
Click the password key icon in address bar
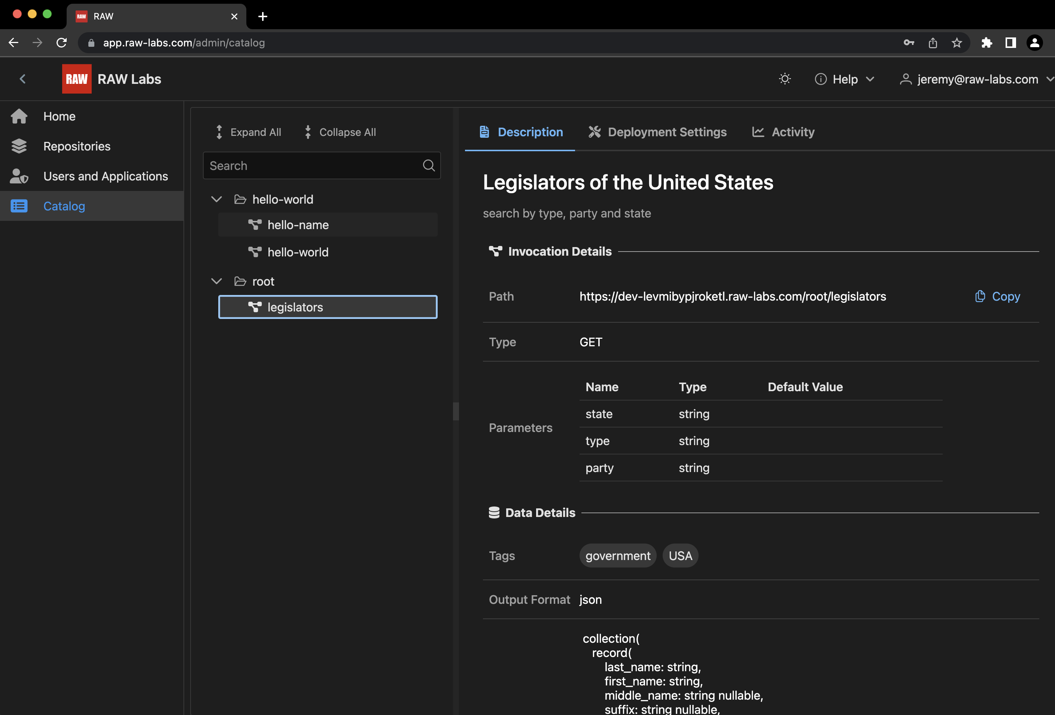pyautogui.click(x=909, y=43)
